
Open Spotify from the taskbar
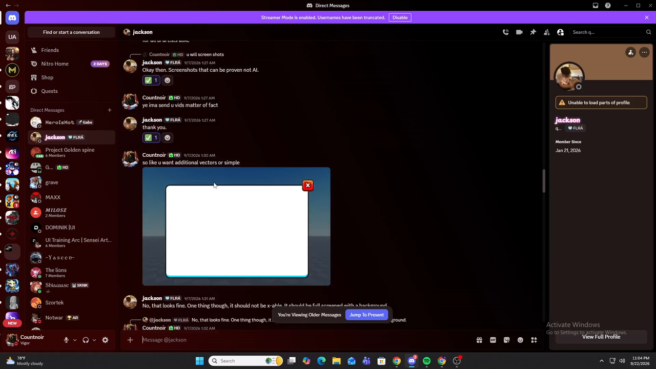[x=426, y=361]
